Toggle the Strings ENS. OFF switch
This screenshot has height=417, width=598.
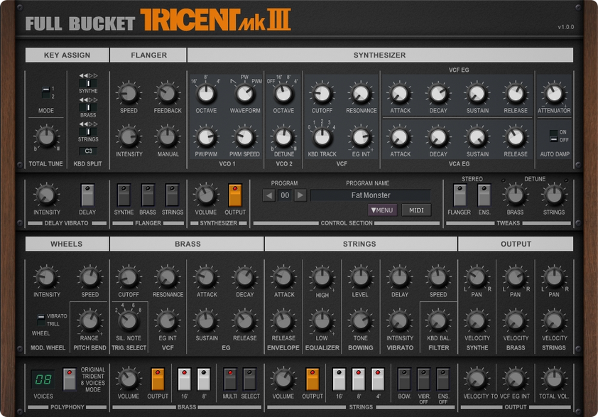point(443,379)
